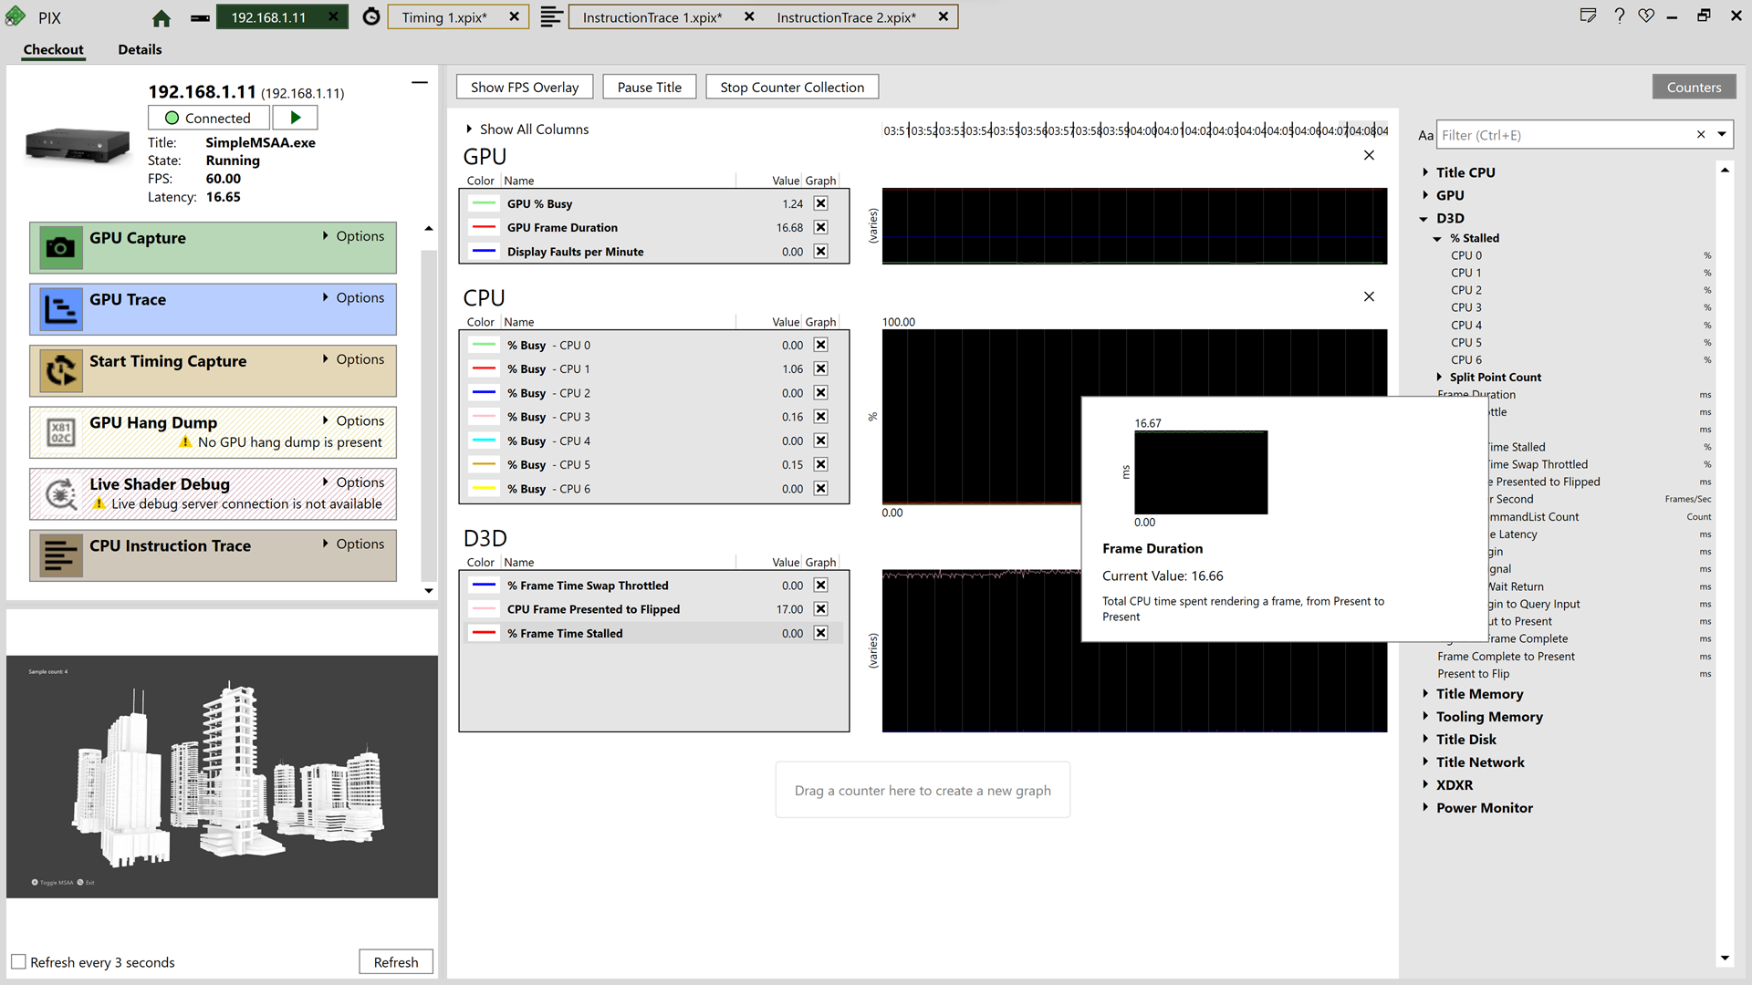The image size is (1752, 985).
Task: Click the timing capture clock icon in tab bar
Action: [371, 16]
